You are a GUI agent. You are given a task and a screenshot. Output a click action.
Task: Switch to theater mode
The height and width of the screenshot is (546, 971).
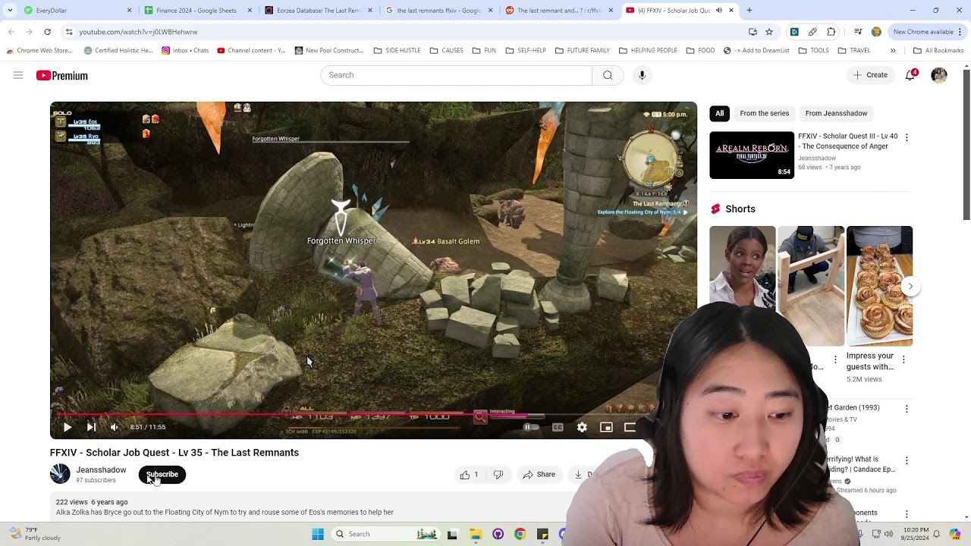(x=630, y=427)
